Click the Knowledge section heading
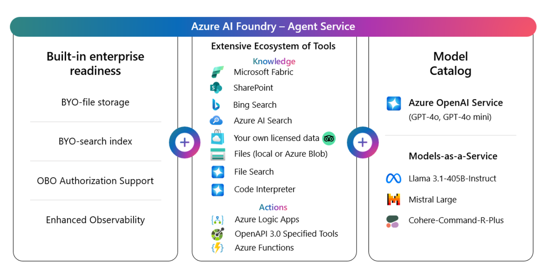545x274 pixels. pos(274,61)
